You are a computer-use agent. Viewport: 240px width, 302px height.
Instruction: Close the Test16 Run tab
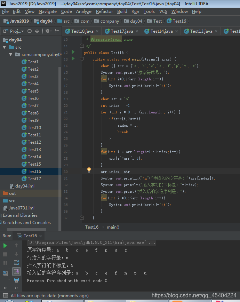pos(40,236)
